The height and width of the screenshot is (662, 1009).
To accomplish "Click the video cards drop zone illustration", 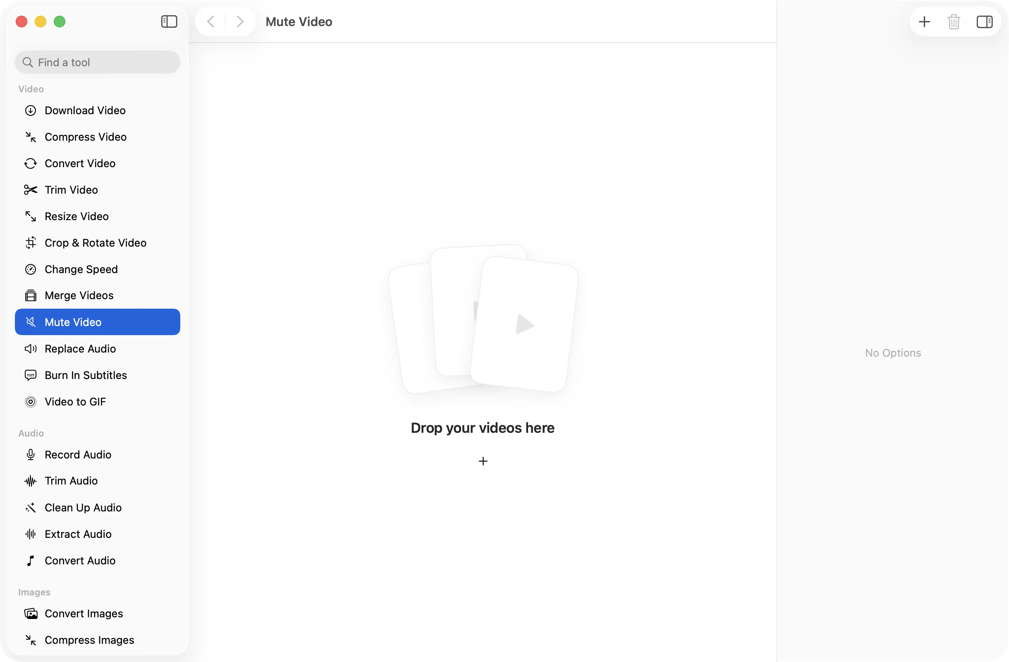I will (x=483, y=319).
